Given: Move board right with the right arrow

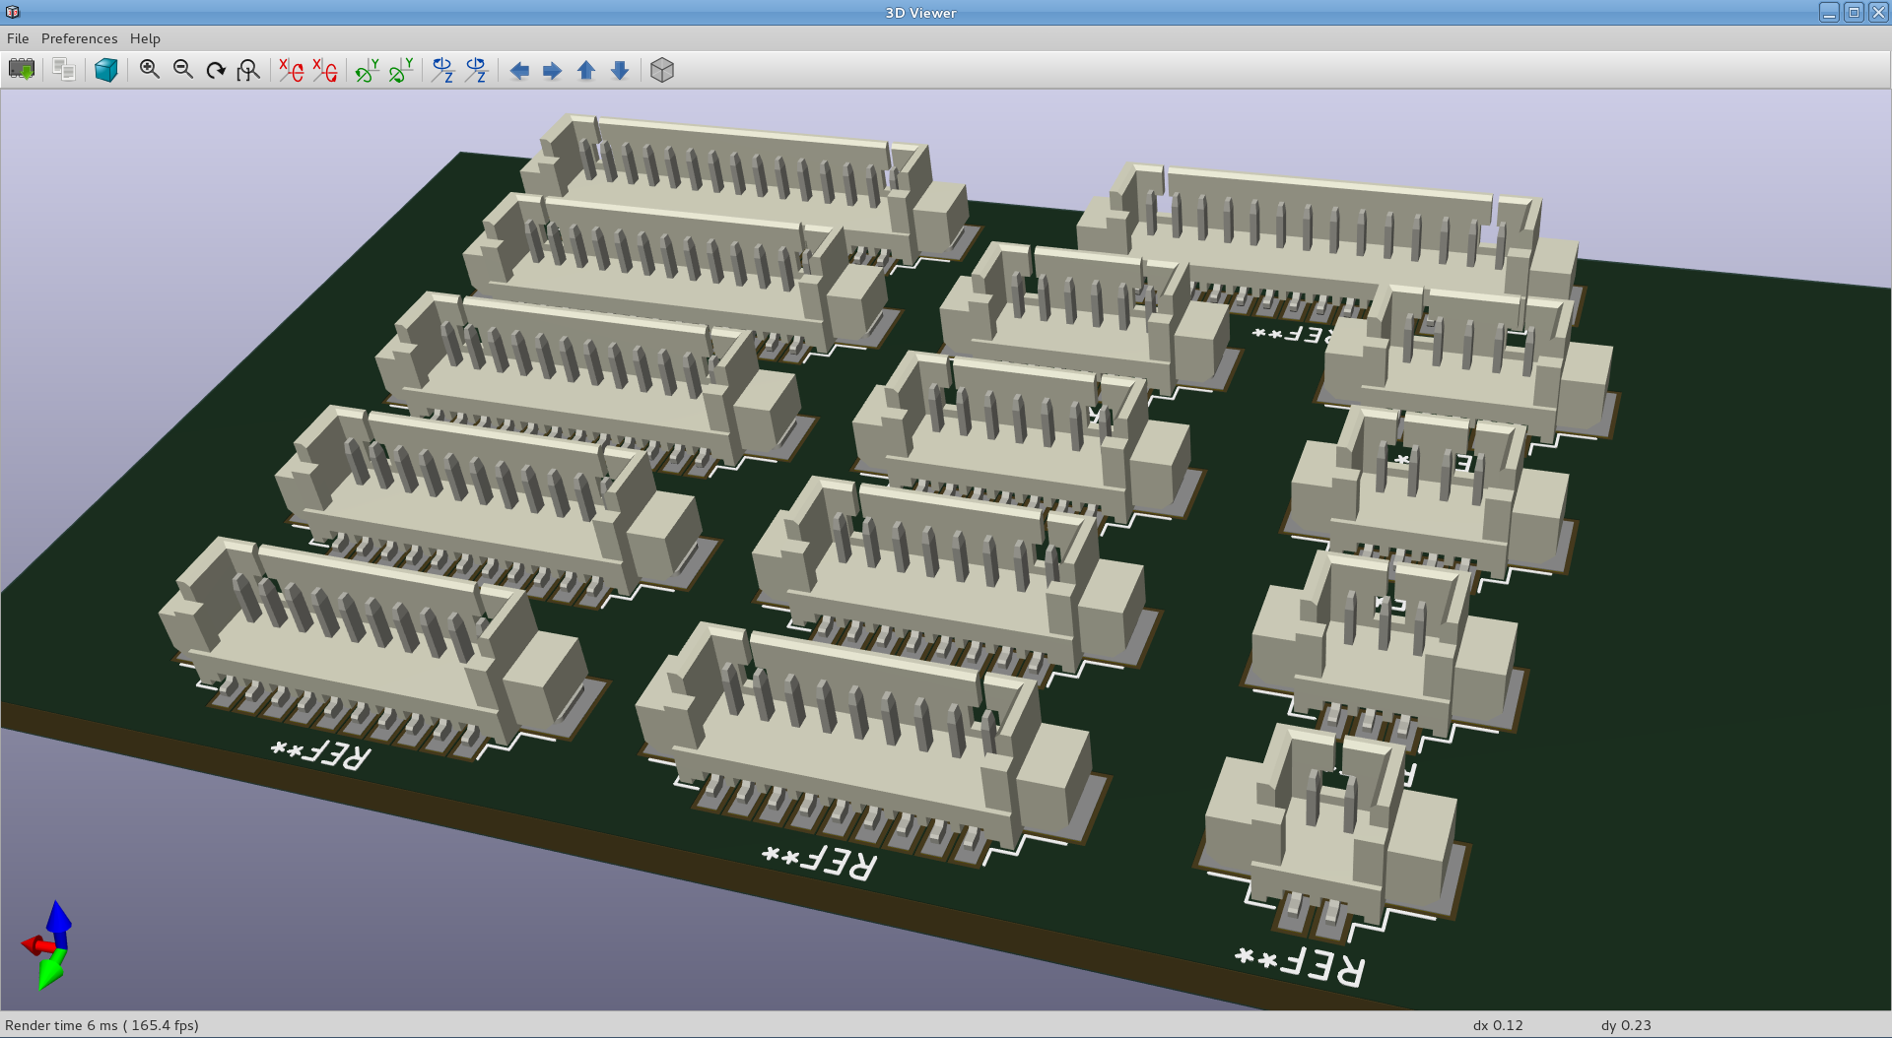Looking at the screenshot, I should 553,70.
